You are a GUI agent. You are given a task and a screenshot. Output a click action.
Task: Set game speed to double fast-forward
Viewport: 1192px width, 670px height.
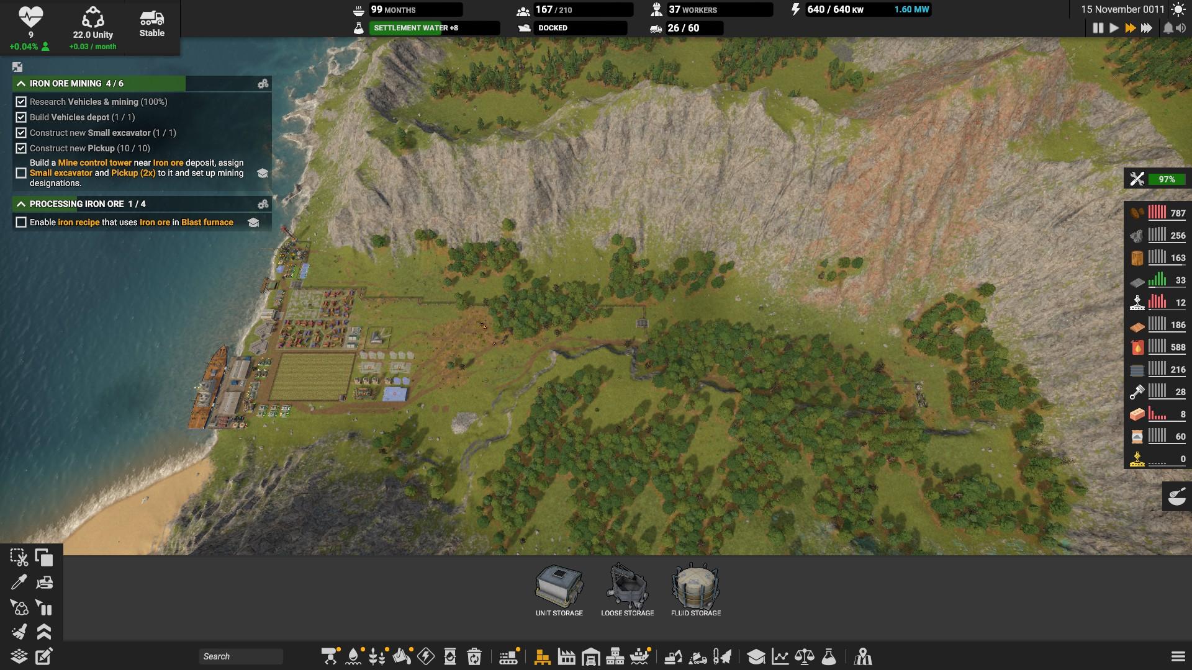1130,28
